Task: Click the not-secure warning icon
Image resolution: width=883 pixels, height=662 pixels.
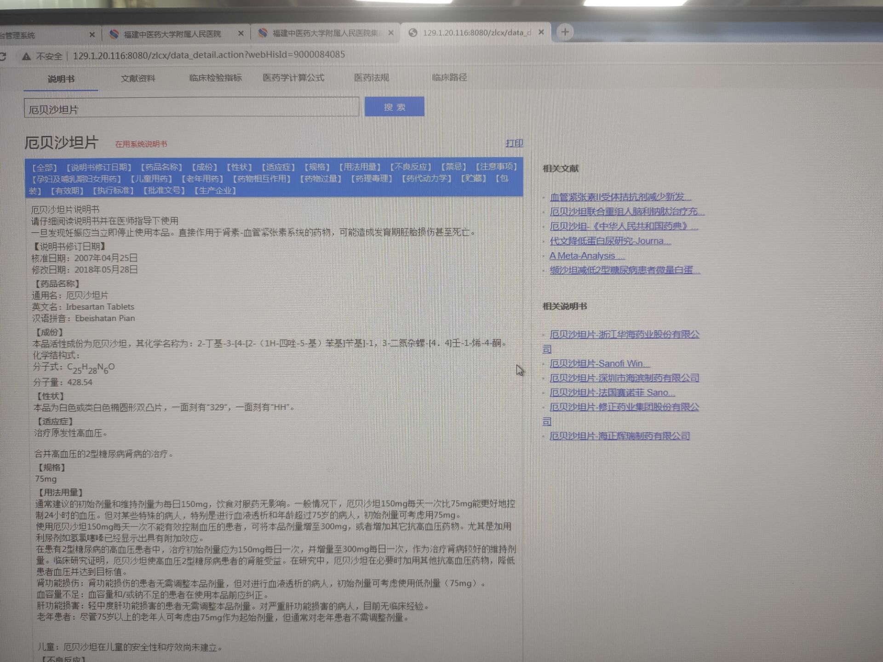Action: [26, 56]
